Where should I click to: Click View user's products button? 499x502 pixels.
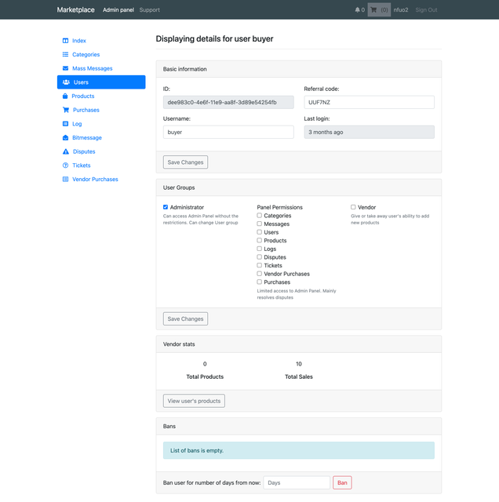point(194,401)
